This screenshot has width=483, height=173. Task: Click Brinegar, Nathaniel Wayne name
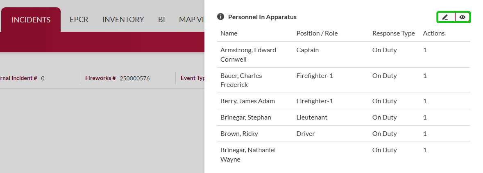click(248, 154)
